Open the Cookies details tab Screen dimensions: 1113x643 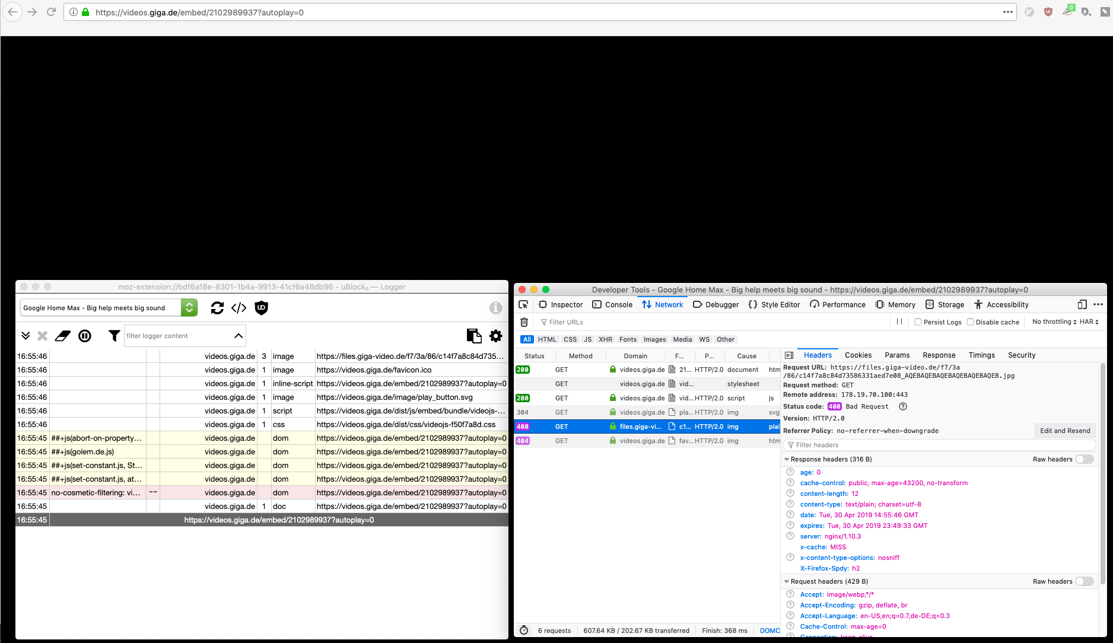point(858,355)
